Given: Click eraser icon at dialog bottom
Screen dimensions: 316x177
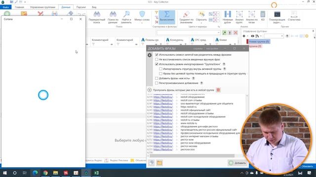Looking at the screenshot, I should point(152,163).
